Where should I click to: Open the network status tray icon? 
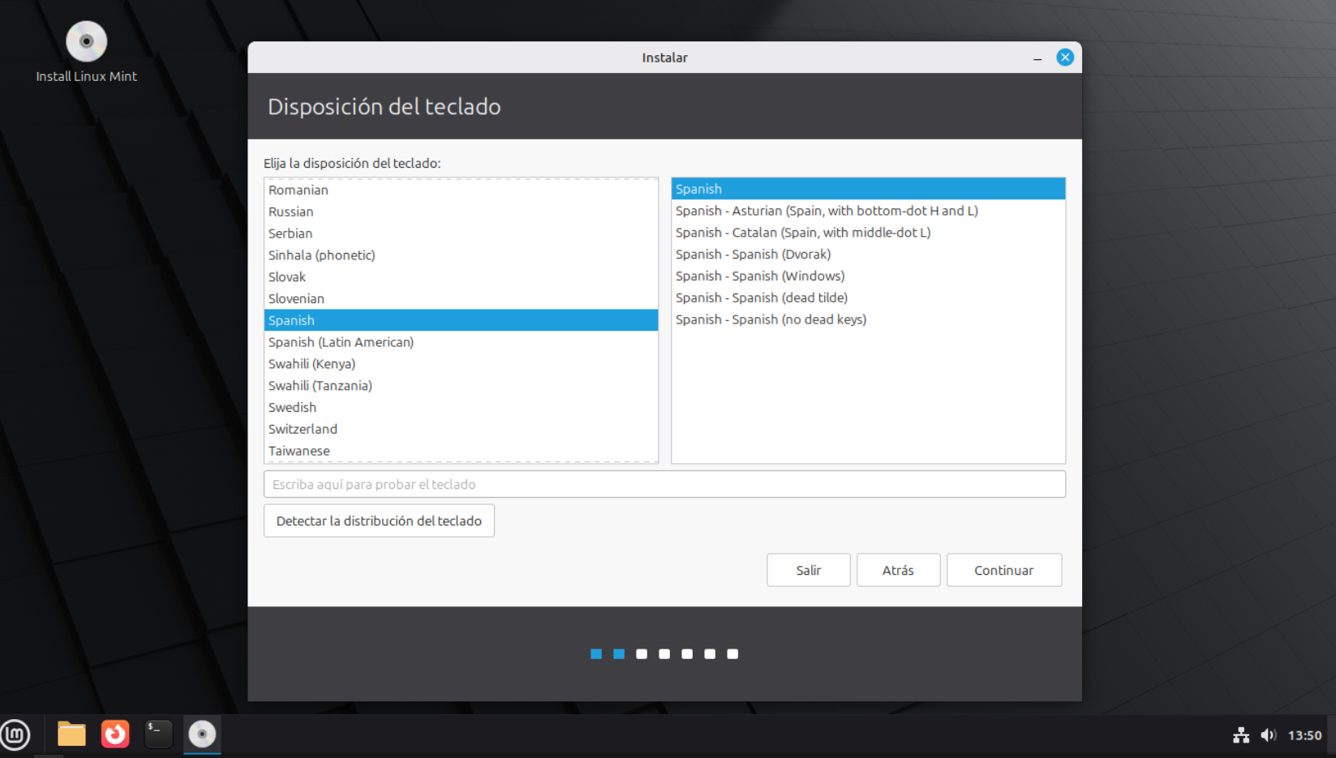tap(1240, 735)
